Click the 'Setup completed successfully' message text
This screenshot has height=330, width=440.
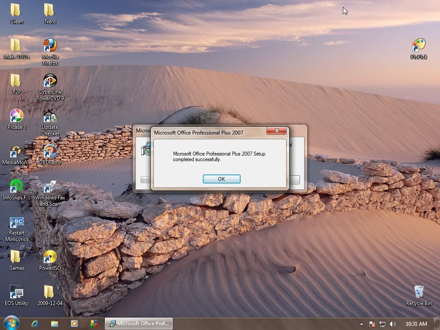219,156
